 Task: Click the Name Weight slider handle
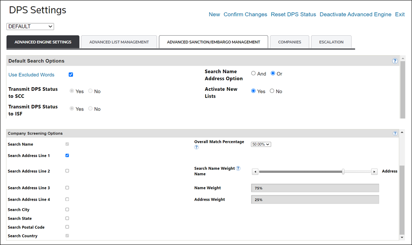coord(343,172)
